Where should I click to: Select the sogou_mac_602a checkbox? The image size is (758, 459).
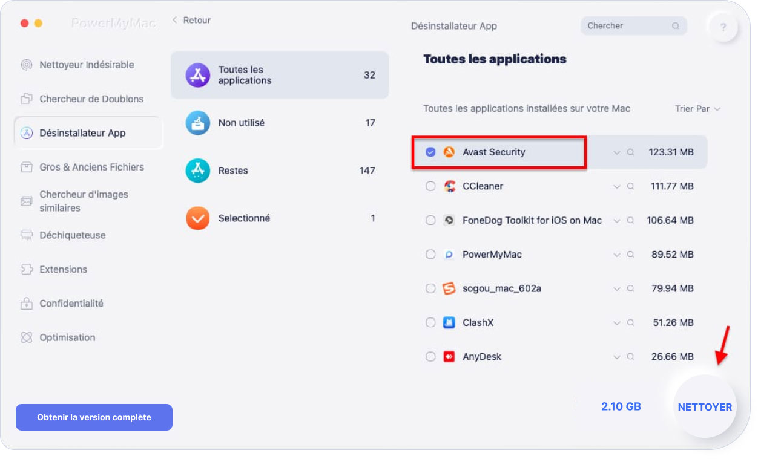(430, 288)
